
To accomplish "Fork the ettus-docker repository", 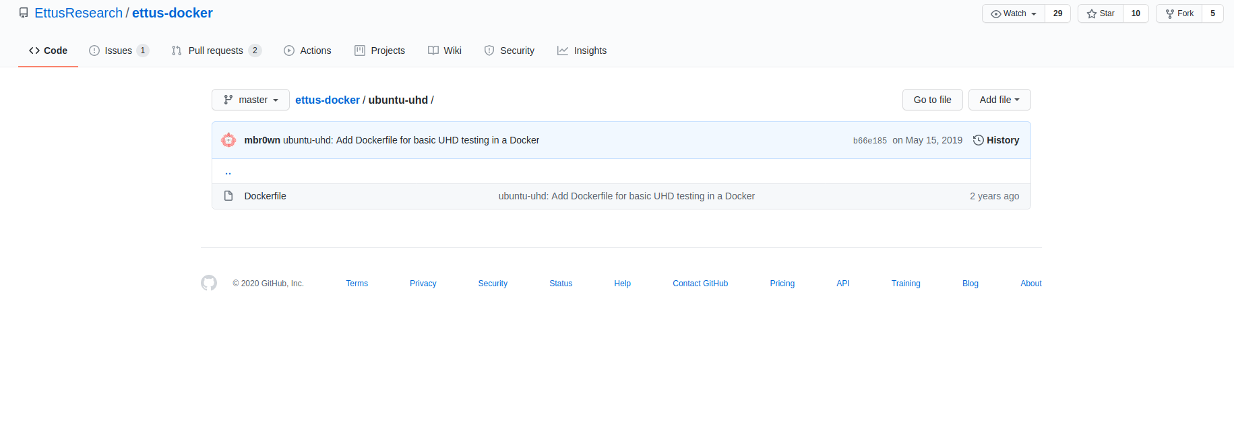I will click(1179, 13).
